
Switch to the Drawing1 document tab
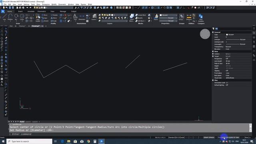(x=22, y=26)
